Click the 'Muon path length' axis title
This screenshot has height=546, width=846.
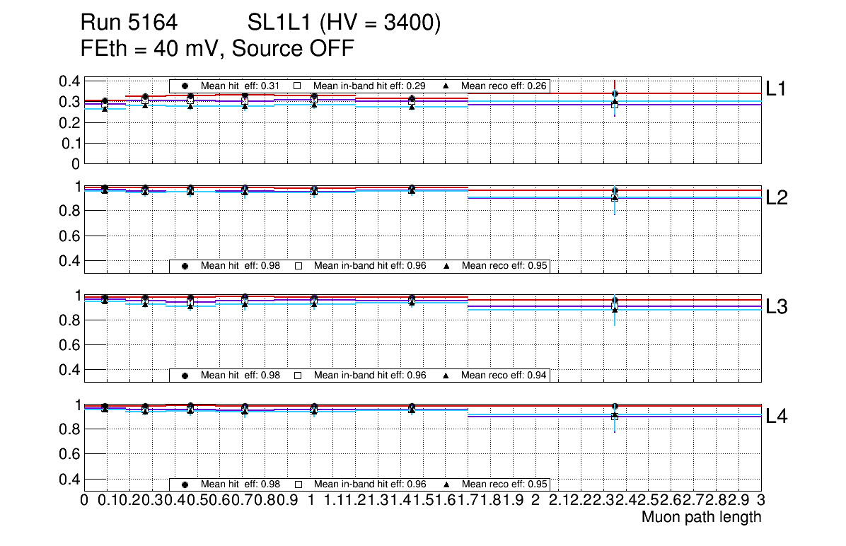(701, 517)
